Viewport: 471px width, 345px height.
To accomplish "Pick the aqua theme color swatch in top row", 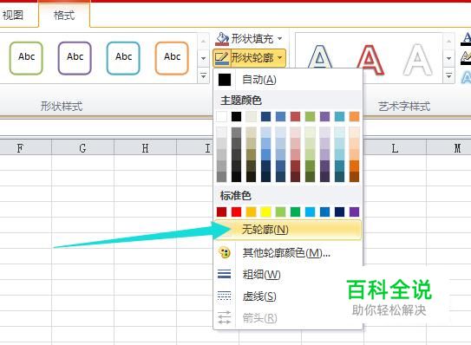I will click(x=339, y=116).
